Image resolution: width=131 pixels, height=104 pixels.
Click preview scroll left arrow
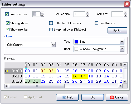tap(7, 86)
